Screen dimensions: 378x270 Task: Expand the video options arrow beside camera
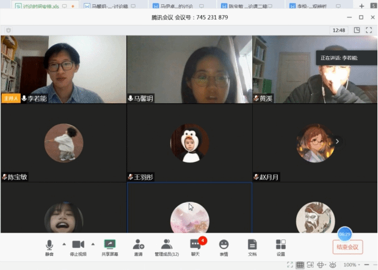click(93, 243)
